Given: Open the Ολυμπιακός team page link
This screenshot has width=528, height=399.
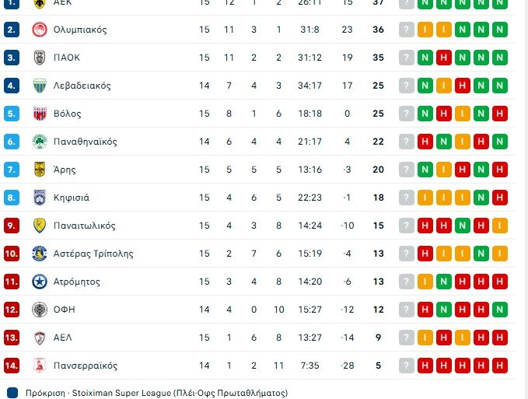Looking at the screenshot, I should 80,30.
